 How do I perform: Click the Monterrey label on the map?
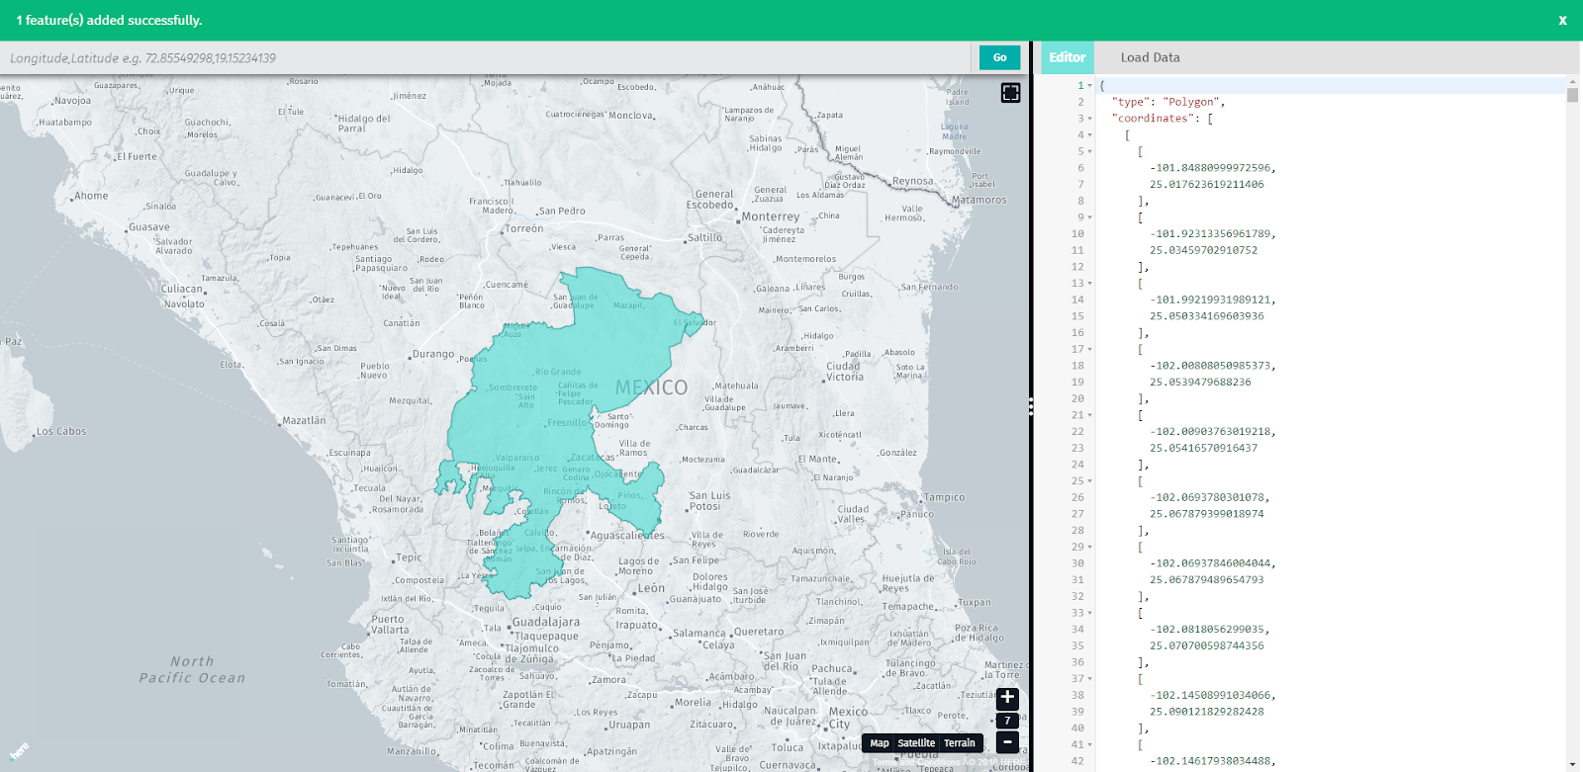coord(771,217)
